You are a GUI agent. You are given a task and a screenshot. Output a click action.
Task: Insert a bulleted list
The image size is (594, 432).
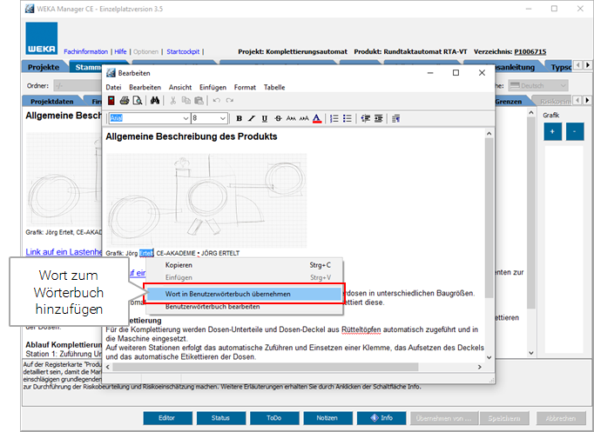pos(348,118)
